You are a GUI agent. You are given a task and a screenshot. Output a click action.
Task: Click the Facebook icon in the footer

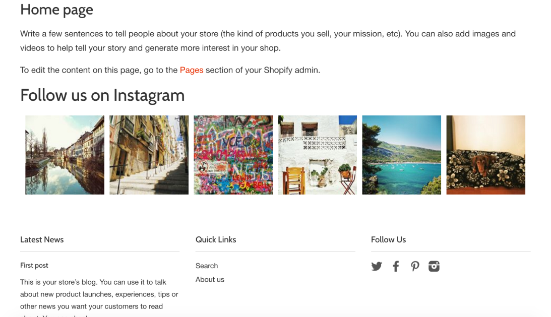(396, 266)
